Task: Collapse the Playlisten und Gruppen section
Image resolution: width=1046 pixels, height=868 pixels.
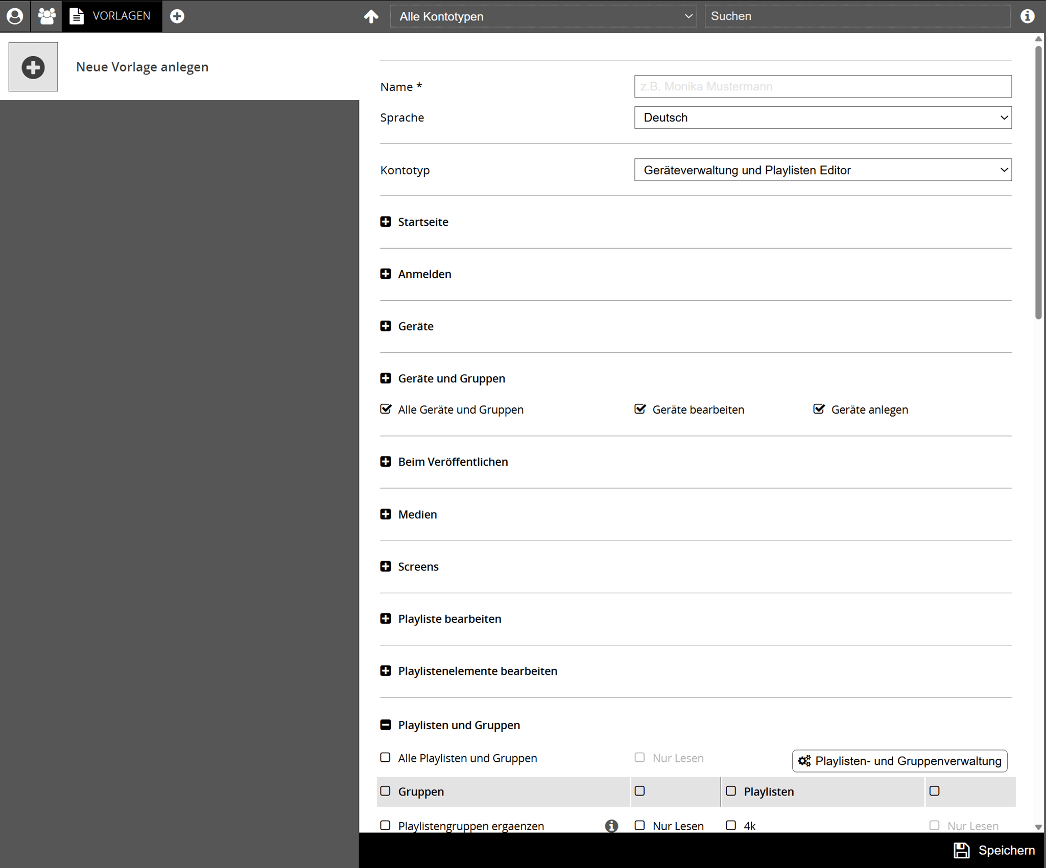Action: tap(386, 725)
